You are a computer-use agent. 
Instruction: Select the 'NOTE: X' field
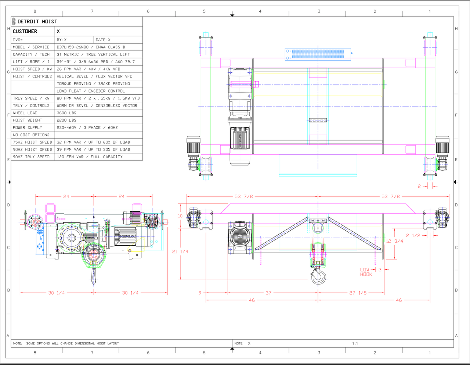[x=242, y=344]
